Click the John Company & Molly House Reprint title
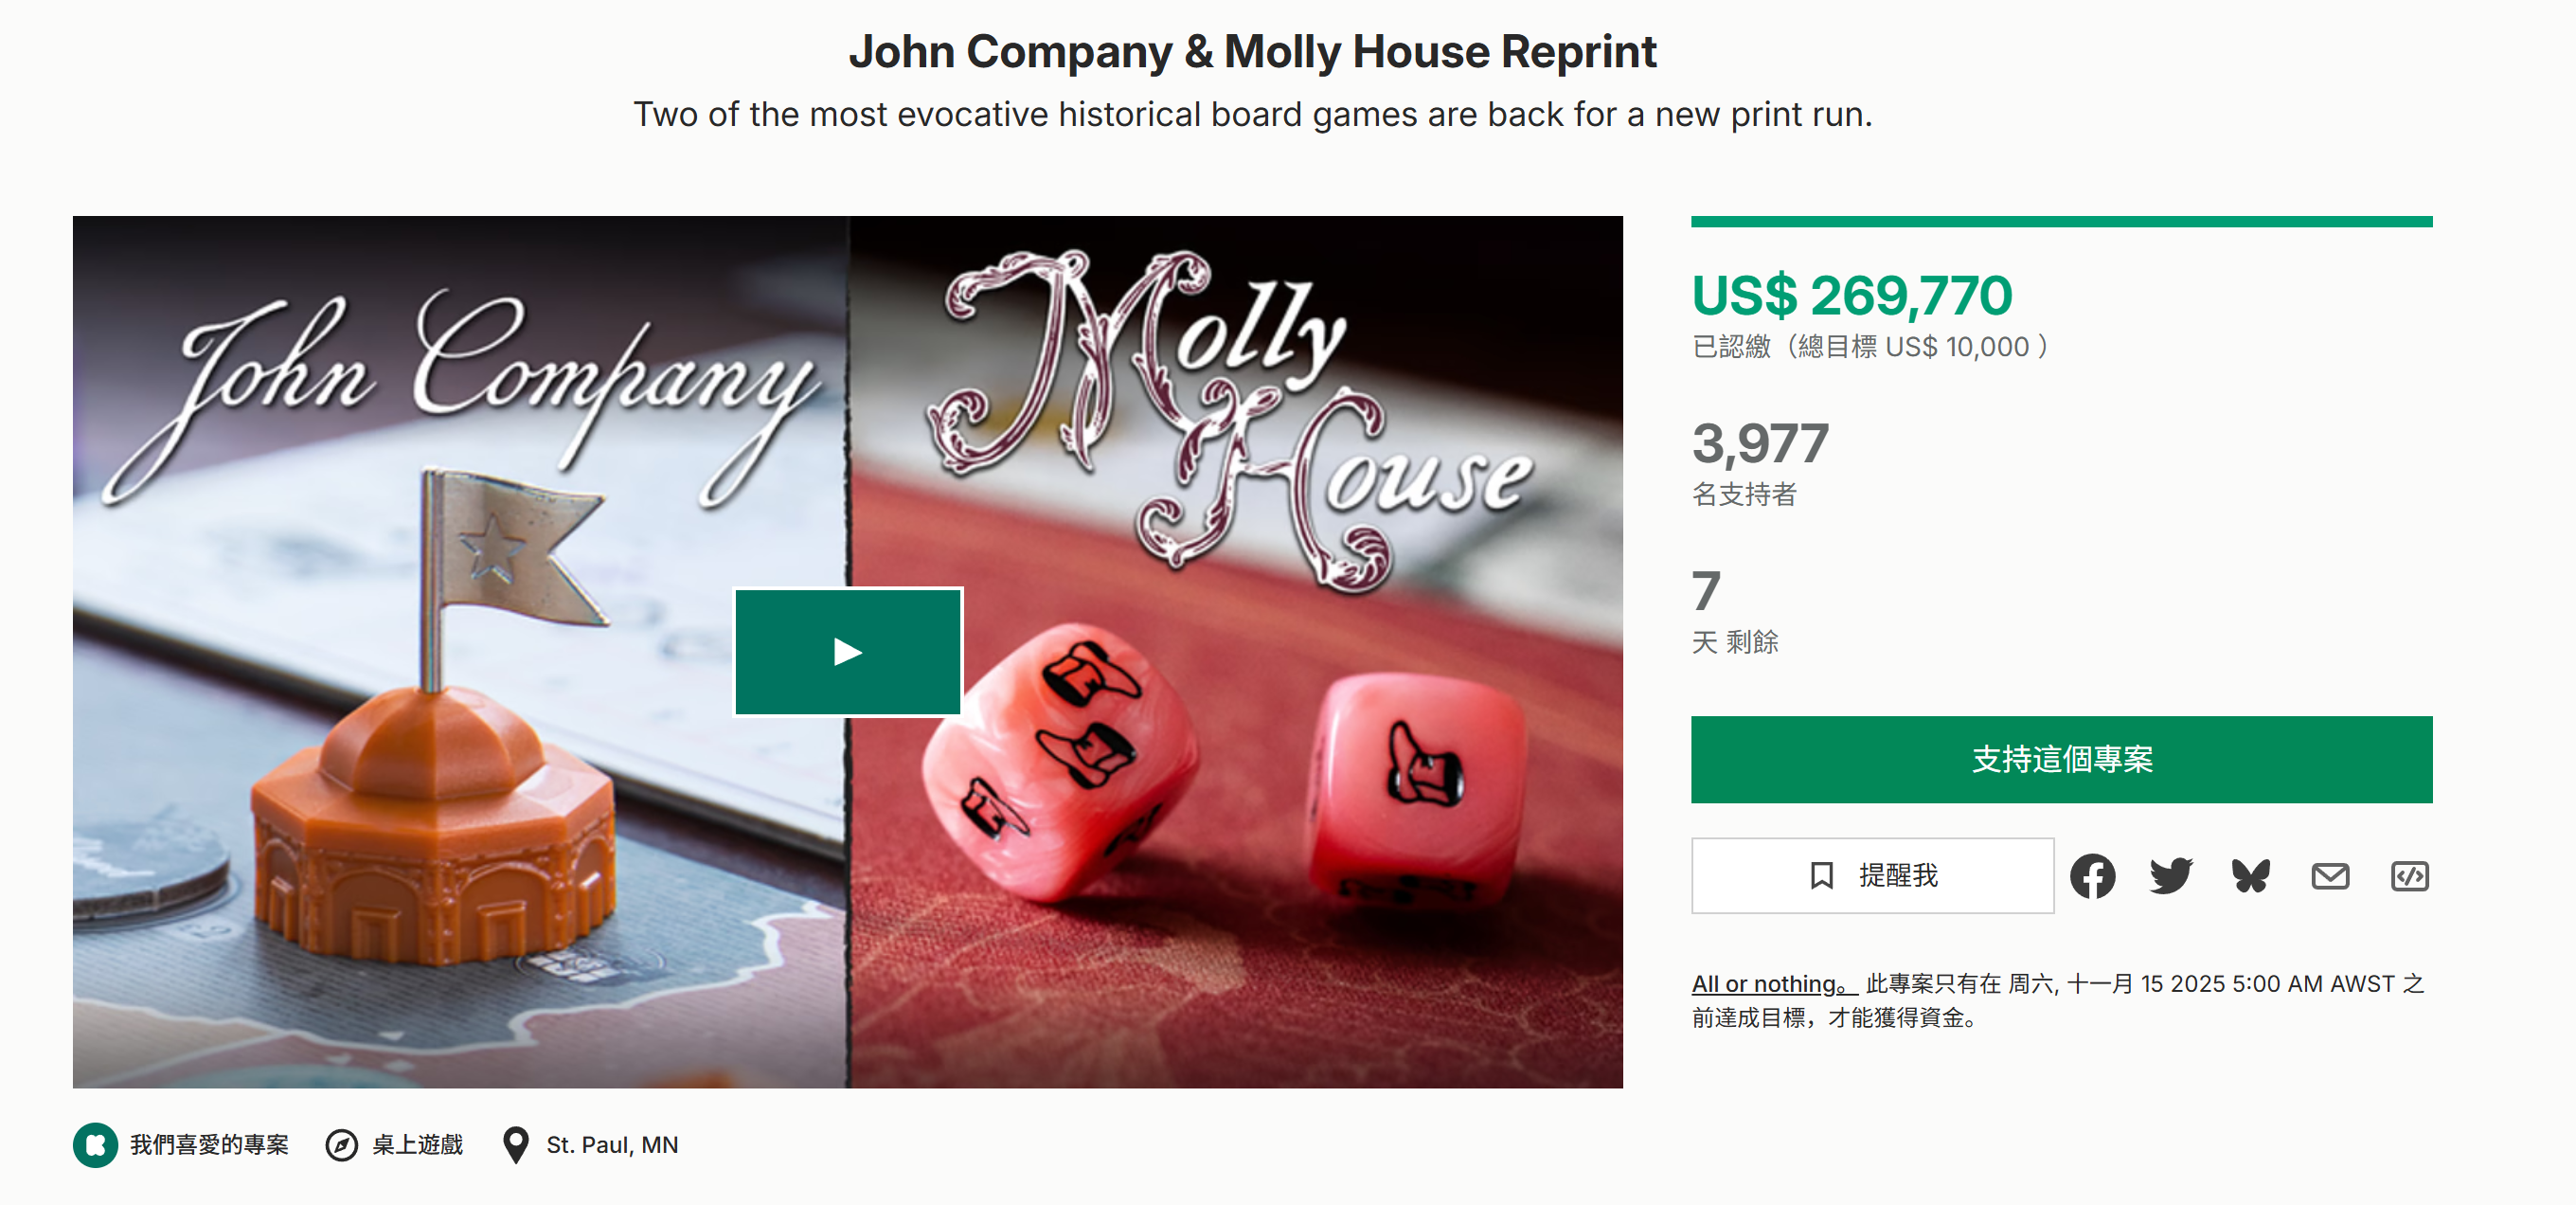 point(1252,52)
